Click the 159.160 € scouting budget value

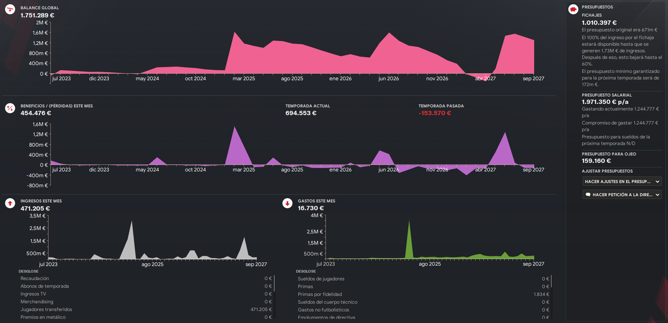point(597,161)
